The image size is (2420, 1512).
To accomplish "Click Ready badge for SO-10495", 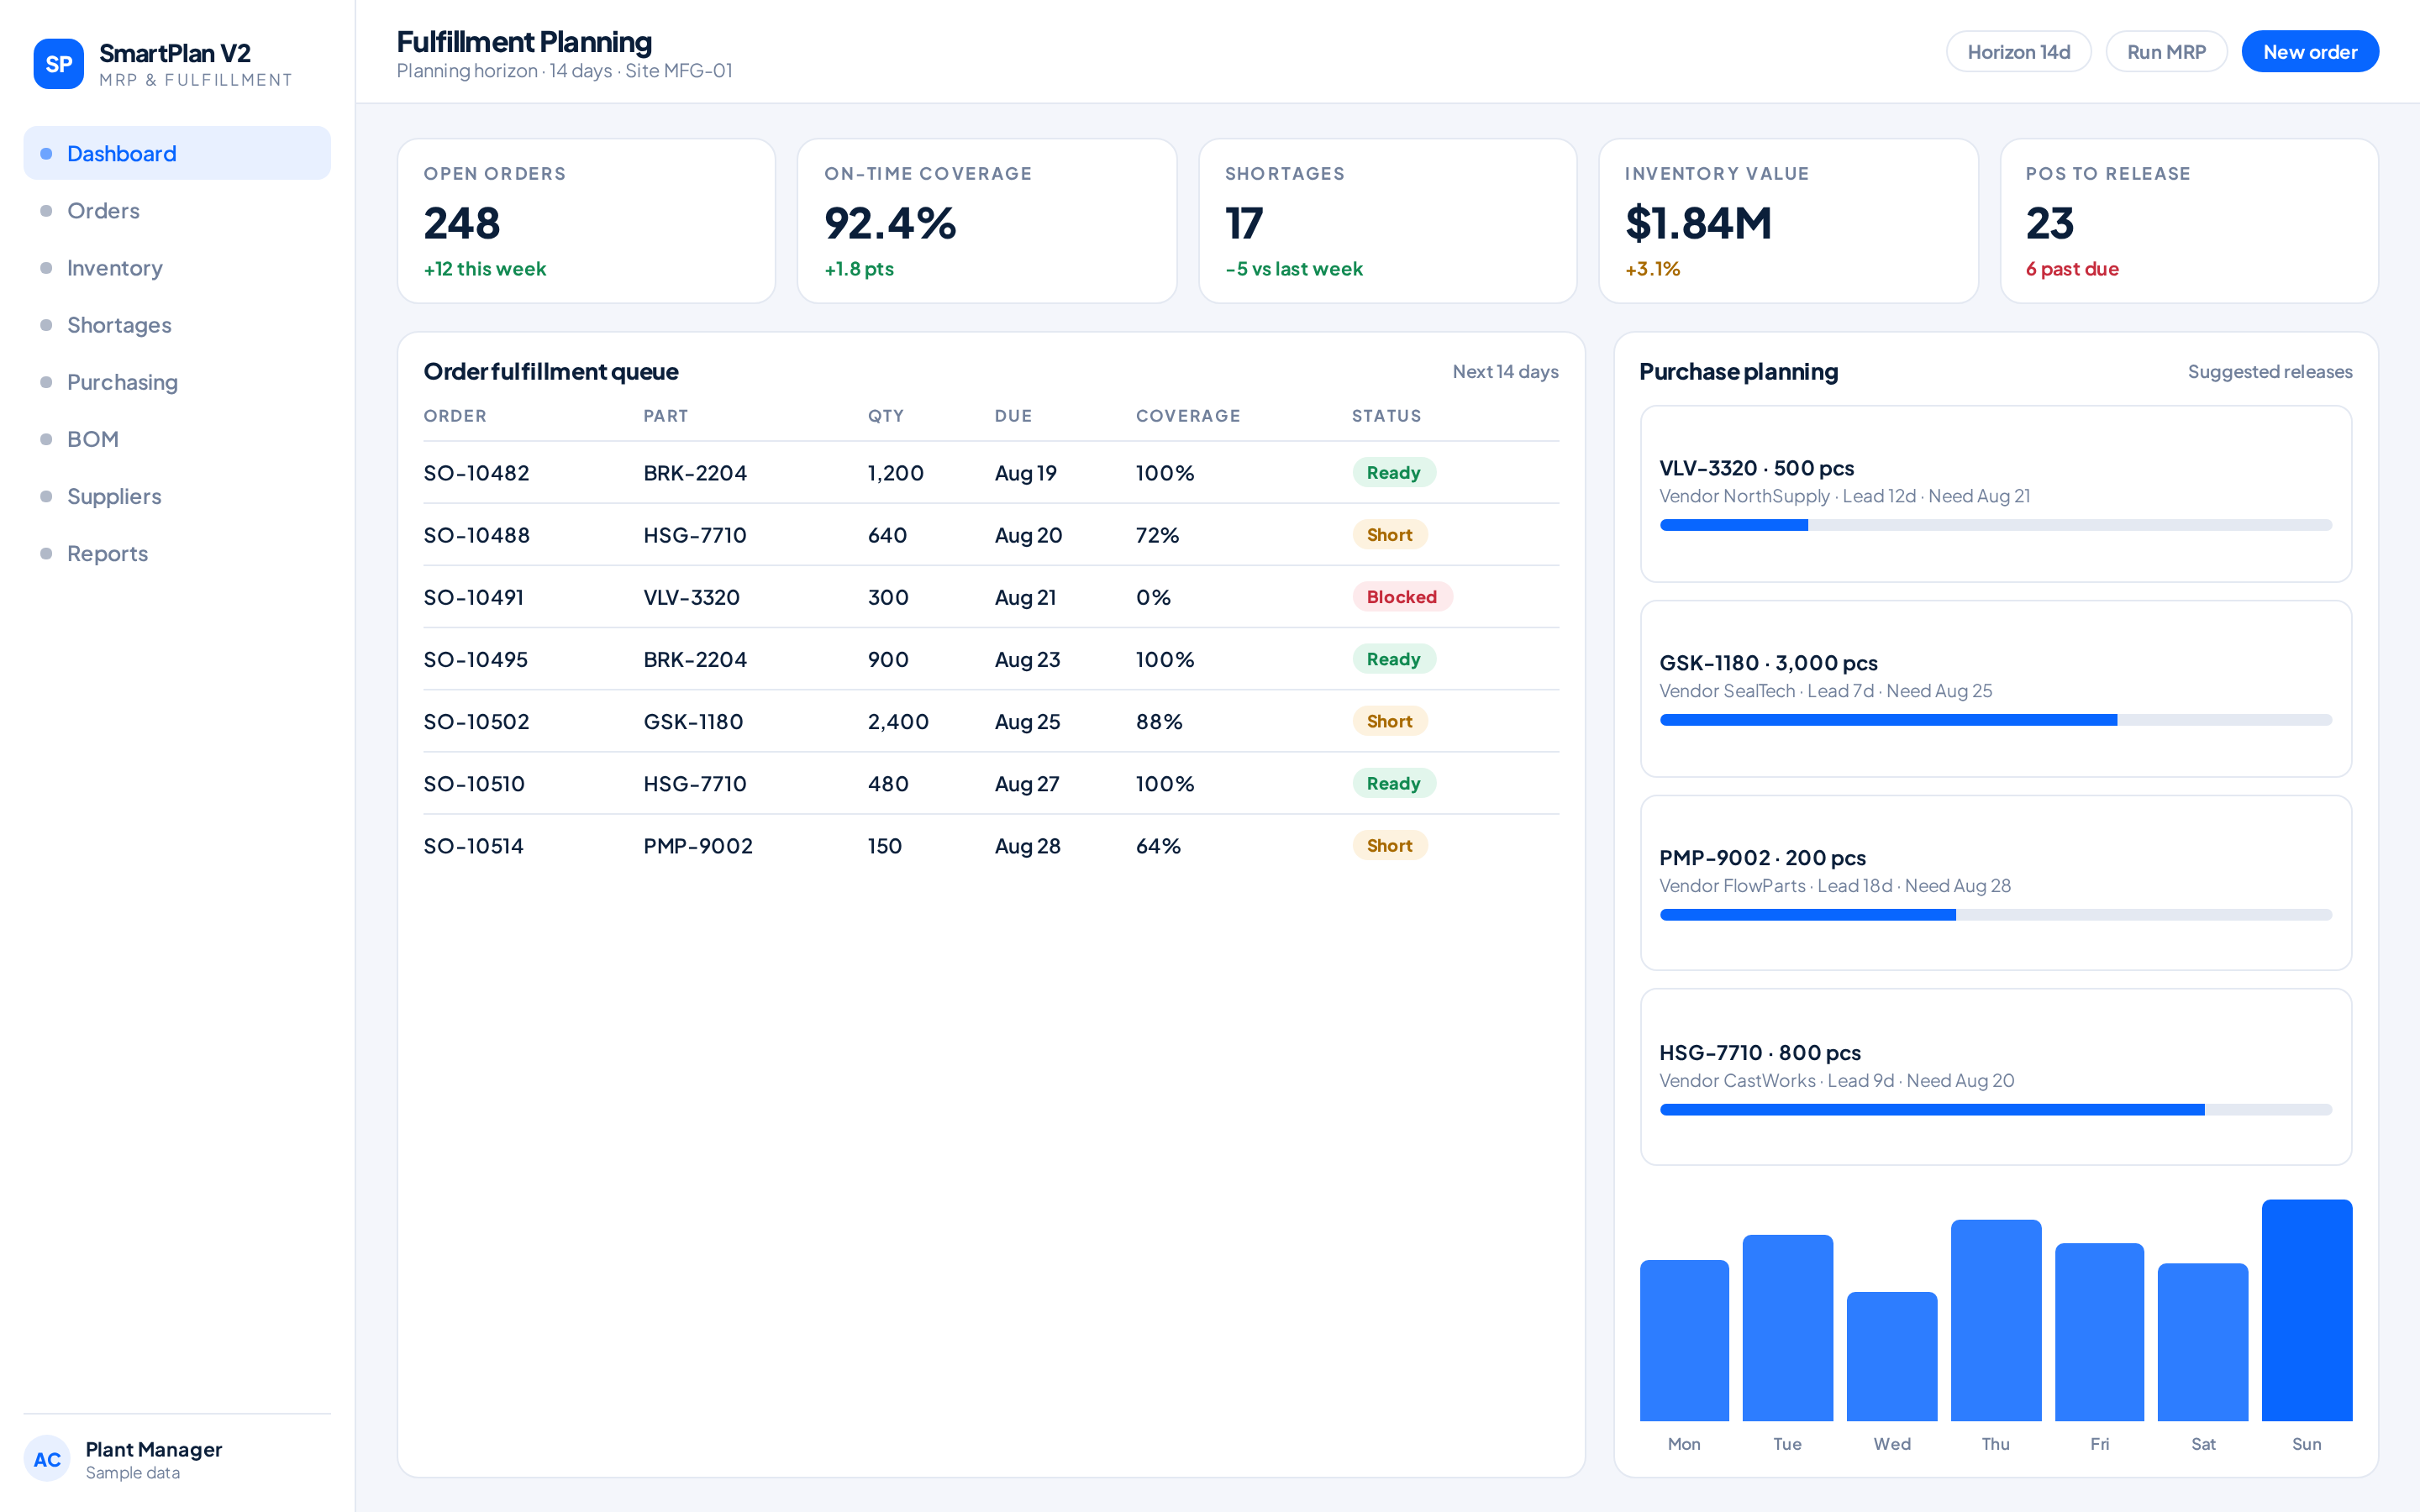I will (1394, 658).
